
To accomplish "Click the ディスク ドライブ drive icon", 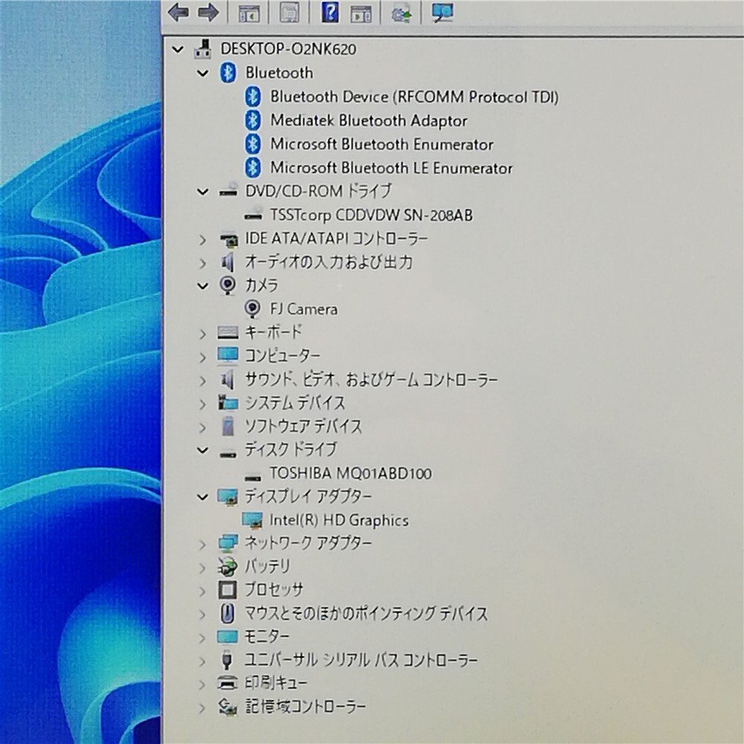I will click(x=228, y=454).
